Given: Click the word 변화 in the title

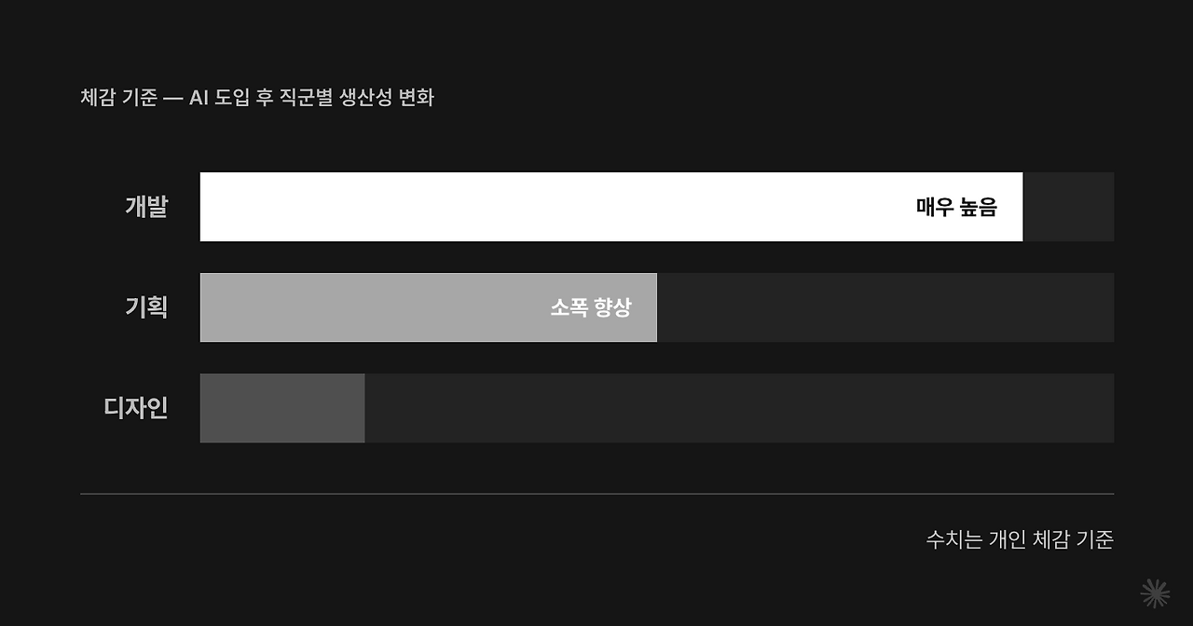Looking at the screenshot, I should pos(416,97).
